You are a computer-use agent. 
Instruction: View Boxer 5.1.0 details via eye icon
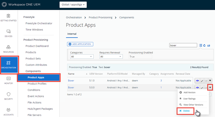[x=197, y=81]
